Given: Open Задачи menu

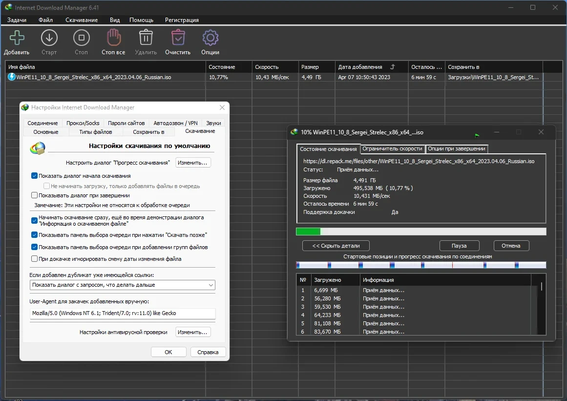Looking at the screenshot, I should [17, 20].
